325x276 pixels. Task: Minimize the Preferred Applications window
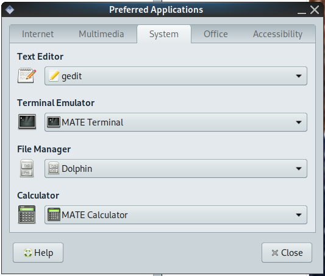tap(302, 10)
